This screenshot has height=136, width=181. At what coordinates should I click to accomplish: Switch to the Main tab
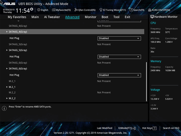[35, 17]
